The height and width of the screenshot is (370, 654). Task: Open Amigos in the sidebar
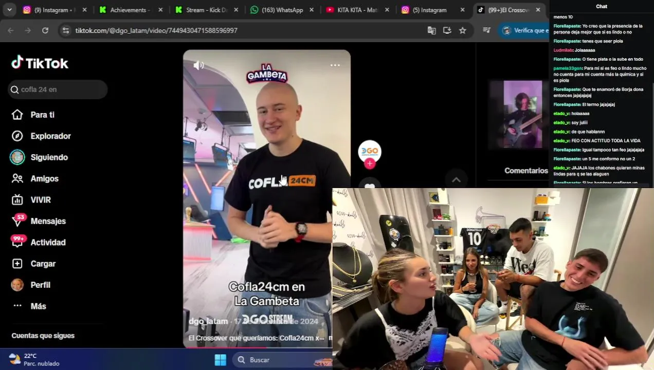point(35,179)
